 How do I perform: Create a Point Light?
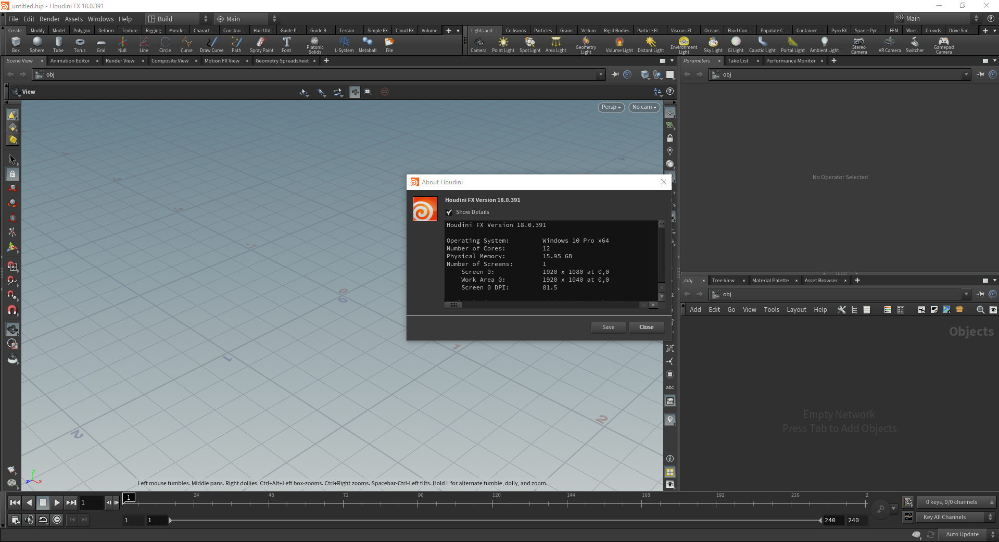click(503, 44)
